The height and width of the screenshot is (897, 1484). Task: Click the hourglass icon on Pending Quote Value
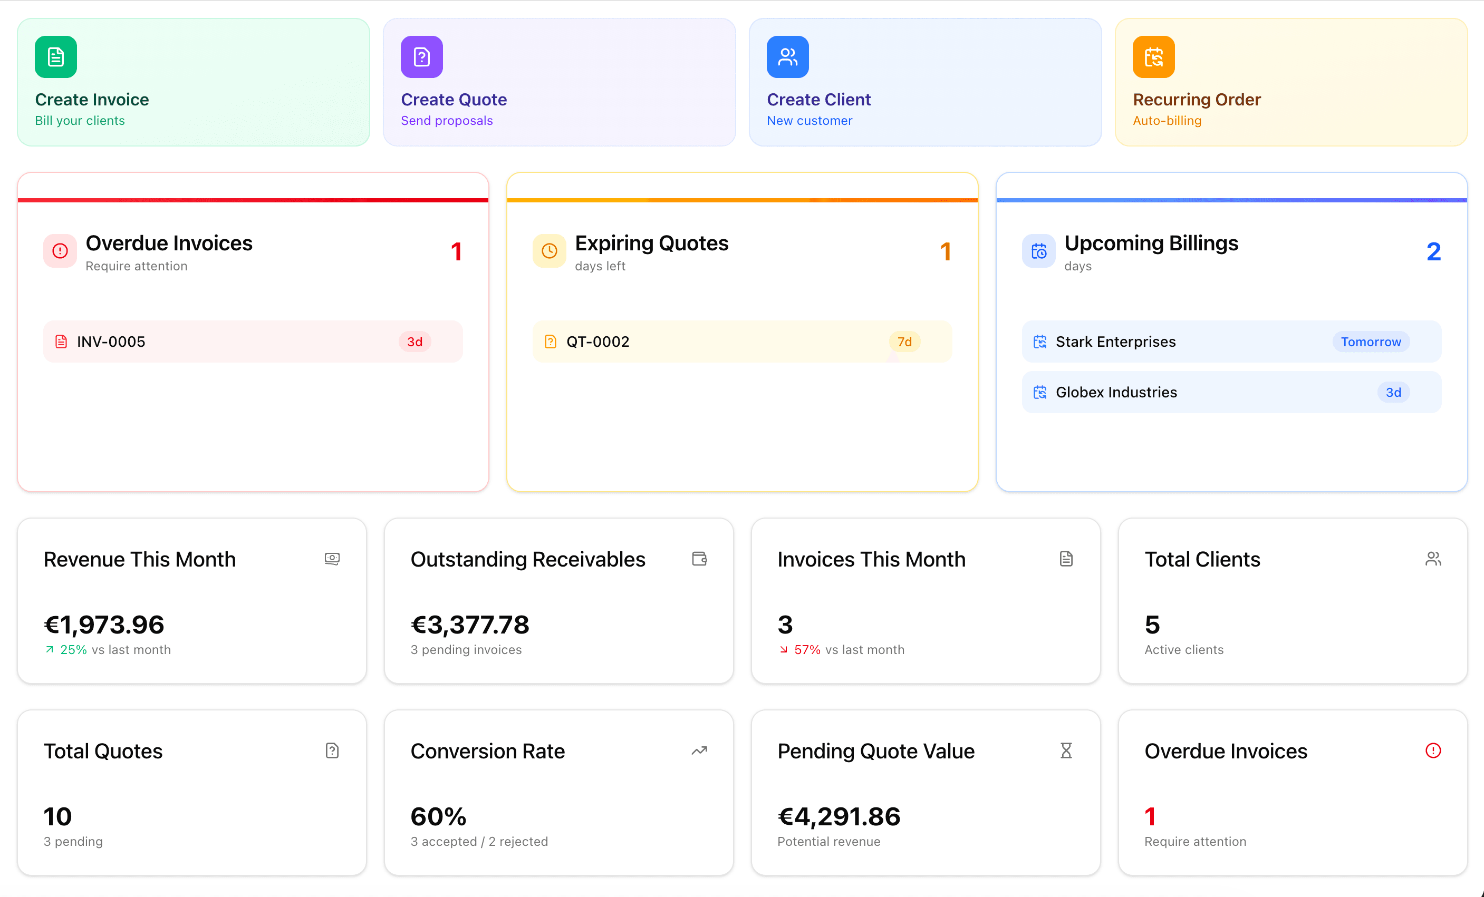1066,750
